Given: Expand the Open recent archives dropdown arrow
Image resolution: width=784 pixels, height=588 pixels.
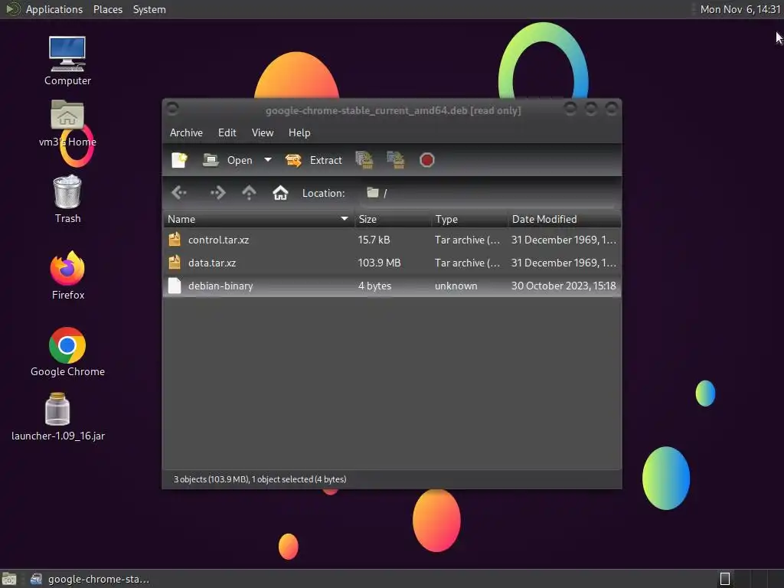Looking at the screenshot, I should 268,160.
